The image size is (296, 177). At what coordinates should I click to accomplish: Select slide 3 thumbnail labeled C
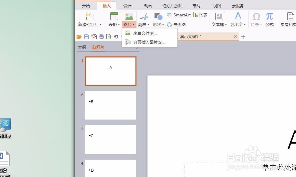111,140
